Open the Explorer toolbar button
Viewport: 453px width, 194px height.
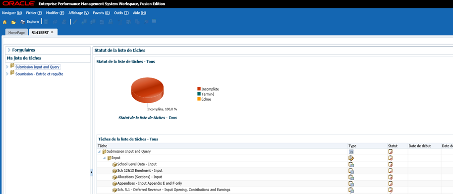point(30,22)
